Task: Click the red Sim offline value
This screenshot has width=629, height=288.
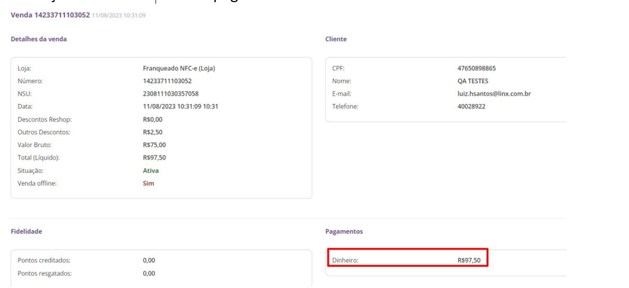Action: coord(149,184)
